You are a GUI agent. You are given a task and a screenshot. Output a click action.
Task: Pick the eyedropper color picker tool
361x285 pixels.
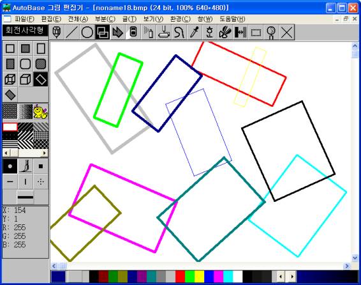pyautogui.click(x=195, y=33)
